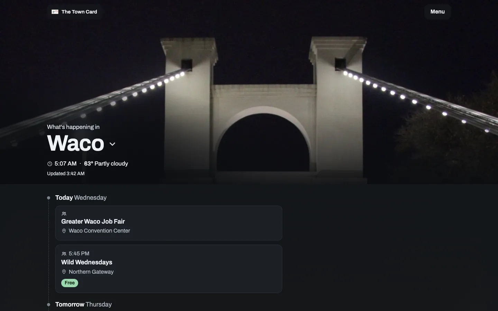Click the Tomorrow Thursday heading

[83, 304]
